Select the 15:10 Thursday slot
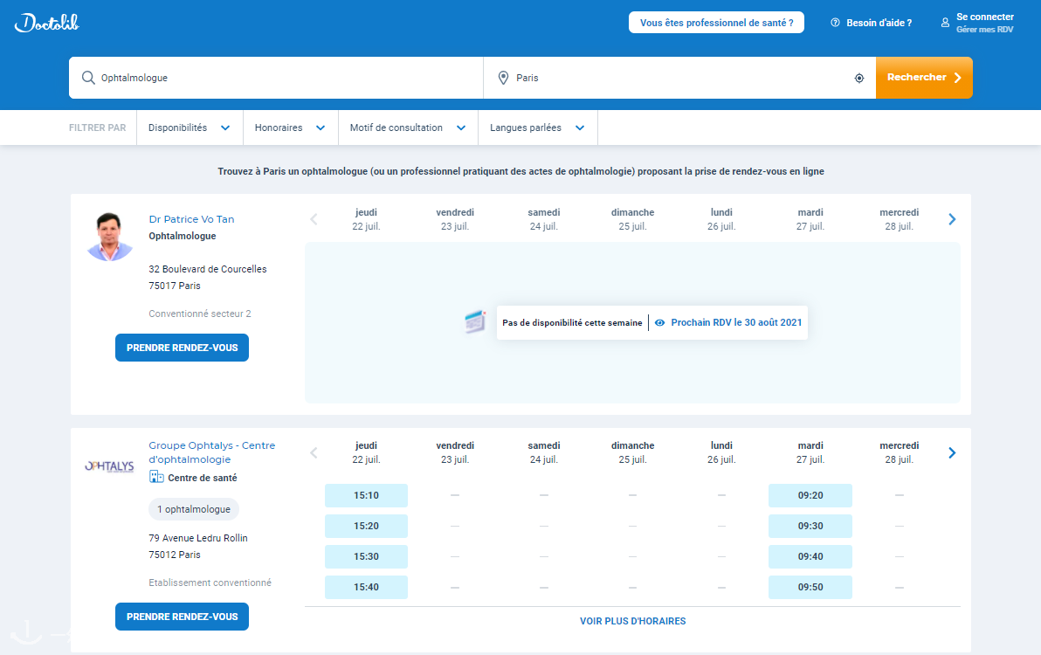Image resolution: width=1041 pixels, height=655 pixels. click(367, 495)
